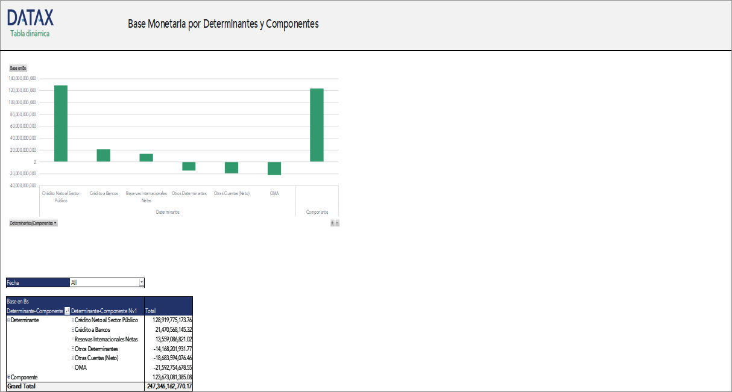The image size is (732, 392).
Task: Select the negative OMA bar in the chart
Action: tap(274, 169)
